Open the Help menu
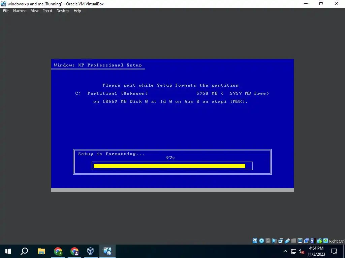 coord(77,11)
